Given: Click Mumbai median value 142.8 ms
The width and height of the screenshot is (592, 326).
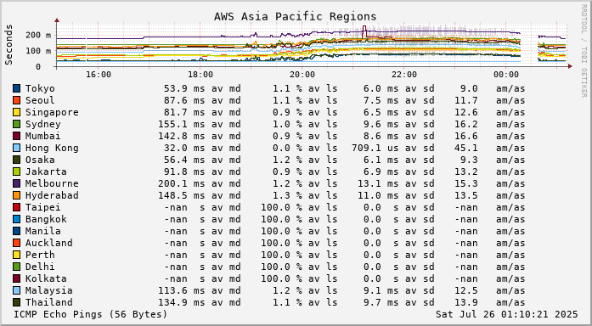Looking at the screenshot, I should (x=181, y=136).
